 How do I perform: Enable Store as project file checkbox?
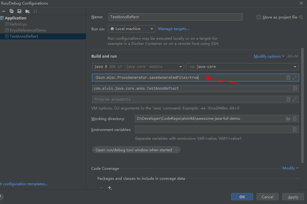[259, 17]
